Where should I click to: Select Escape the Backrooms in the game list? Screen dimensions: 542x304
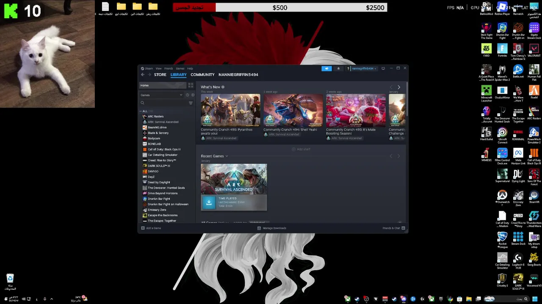click(x=162, y=215)
